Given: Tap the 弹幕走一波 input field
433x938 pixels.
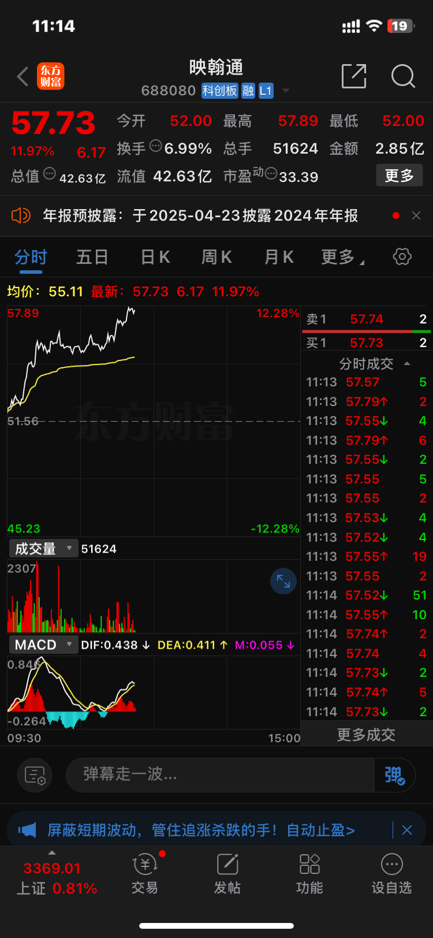Looking at the screenshot, I should 221,775.
